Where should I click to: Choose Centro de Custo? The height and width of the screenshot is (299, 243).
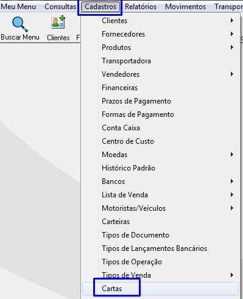tap(160, 141)
